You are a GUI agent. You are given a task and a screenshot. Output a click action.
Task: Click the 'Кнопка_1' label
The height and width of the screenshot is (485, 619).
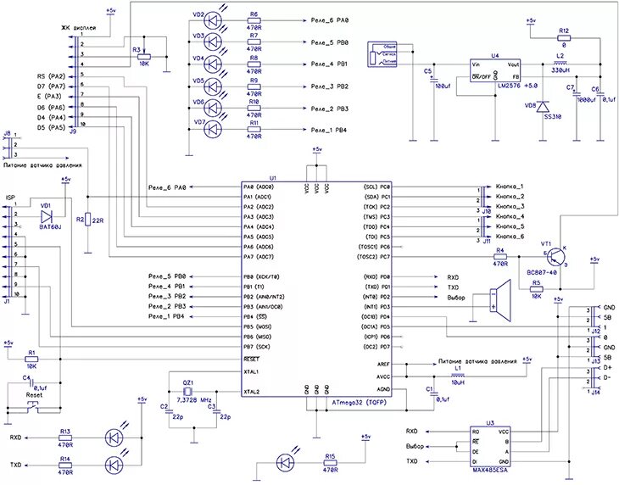pyautogui.click(x=510, y=187)
